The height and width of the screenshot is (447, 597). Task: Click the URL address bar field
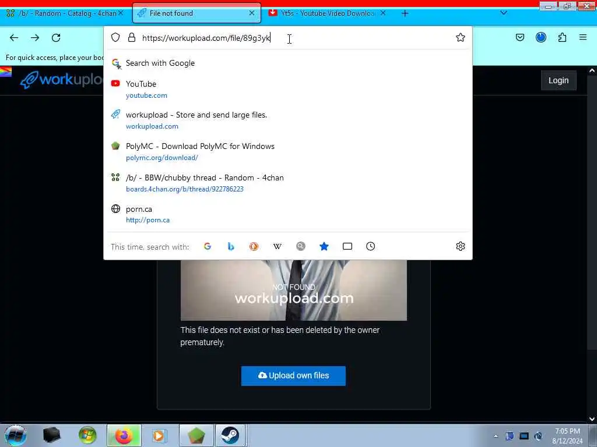287,38
